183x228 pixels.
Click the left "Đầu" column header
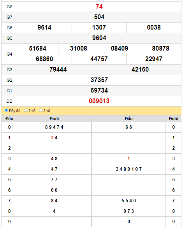pos(9,119)
